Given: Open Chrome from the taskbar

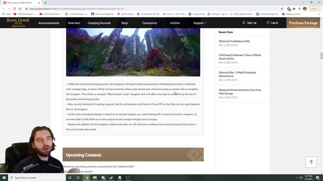Looking at the screenshot, I should (x=87, y=177).
